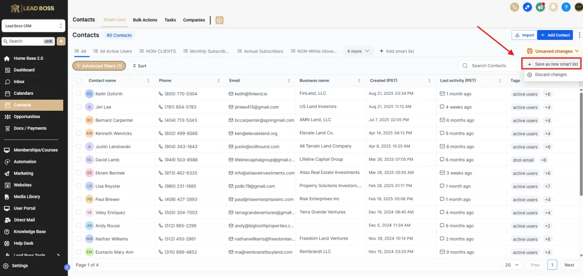This screenshot has height=276, width=583.
Task: Switch to the Bulk Actions tab
Action: (x=145, y=20)
